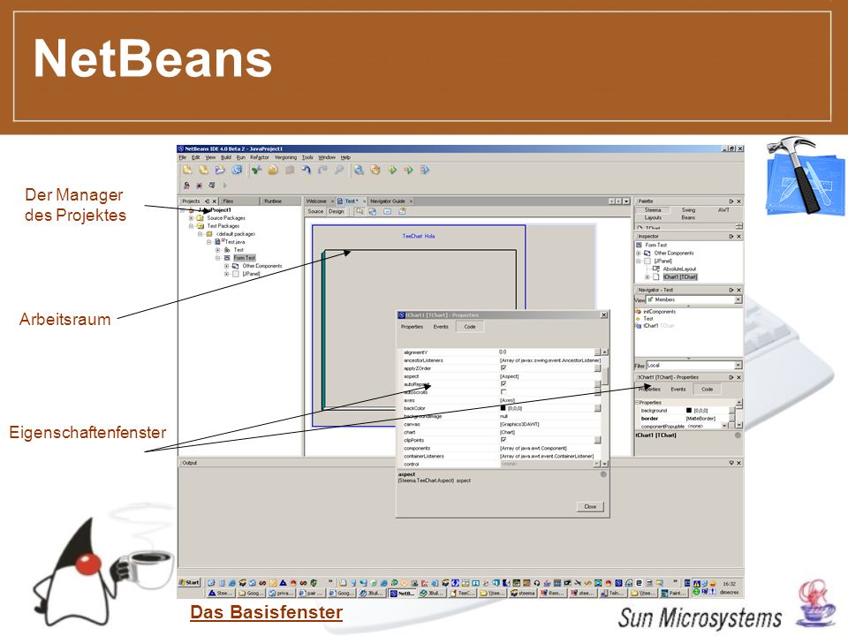The height and width of the screenshot is (636, 848).
Task: Toggle the autoscrolls checkbox
Action: pyautogui.click(x=503, y=392)
